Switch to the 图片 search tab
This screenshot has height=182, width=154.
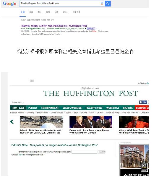tap(40, 12)
